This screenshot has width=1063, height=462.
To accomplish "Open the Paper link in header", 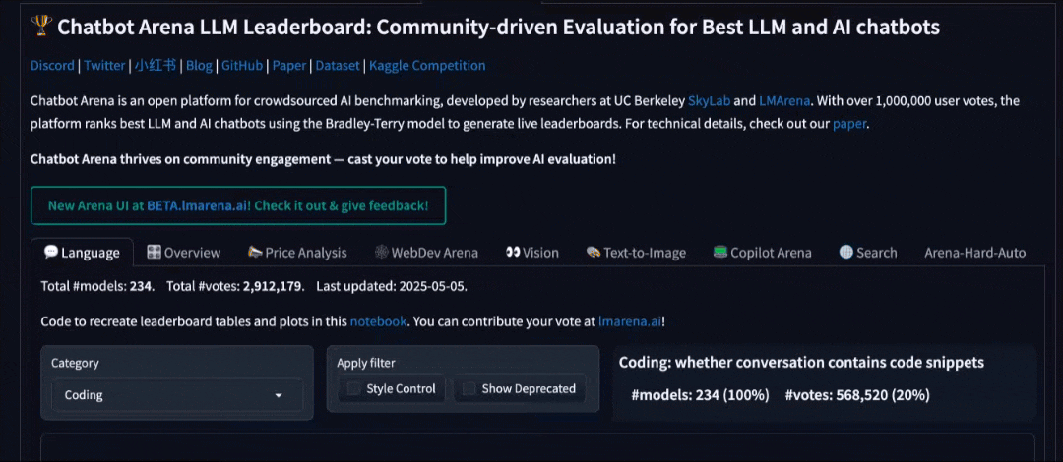I will (x=287, y=66).
